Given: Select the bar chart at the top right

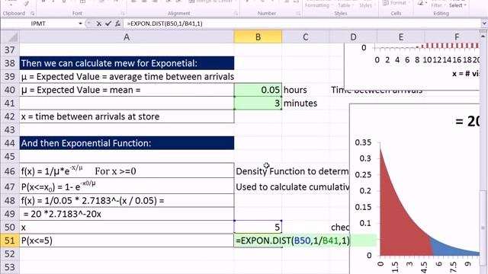Looking at the screenshot, I should coord(412,67).
